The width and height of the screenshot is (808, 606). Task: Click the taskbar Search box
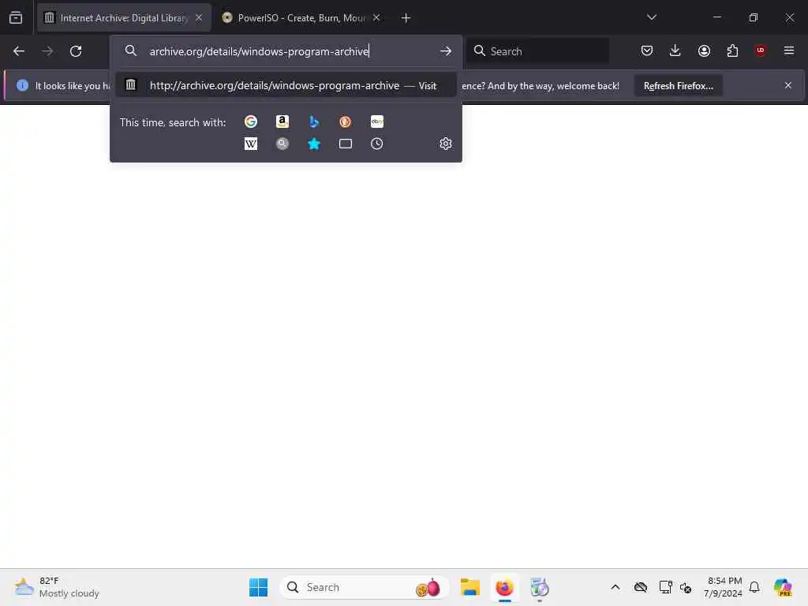(x=364, y=587)
